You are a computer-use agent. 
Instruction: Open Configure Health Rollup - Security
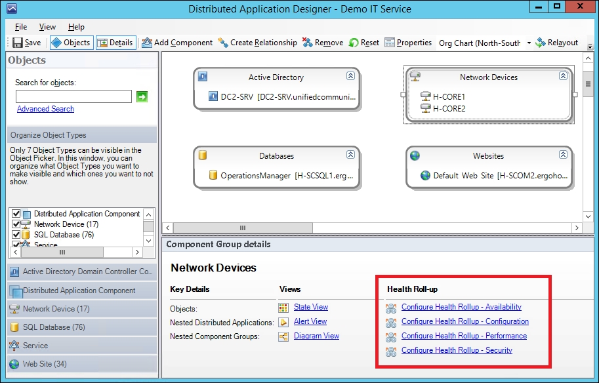click(457, 351)
